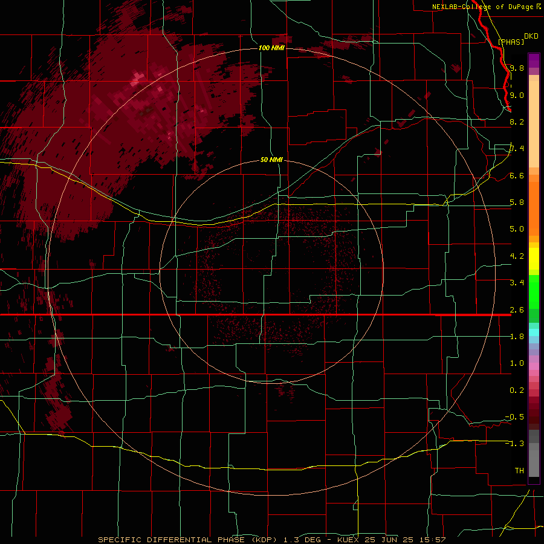This screenshot has height=544, width=544.
Task: Click the "100 NMI" range ring label
Action: (x=271, y=48)
